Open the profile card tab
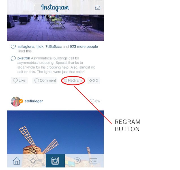180x170 pixels. tap(93, 161)
